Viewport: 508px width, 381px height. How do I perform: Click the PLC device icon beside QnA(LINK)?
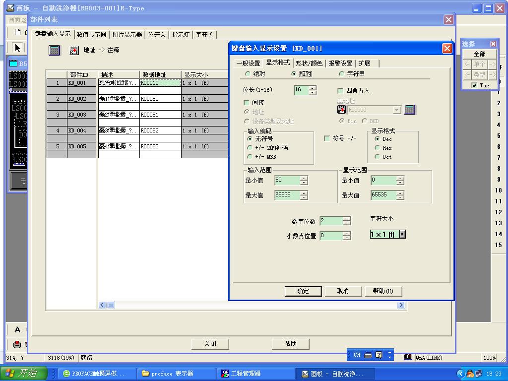tap(408, 357)
